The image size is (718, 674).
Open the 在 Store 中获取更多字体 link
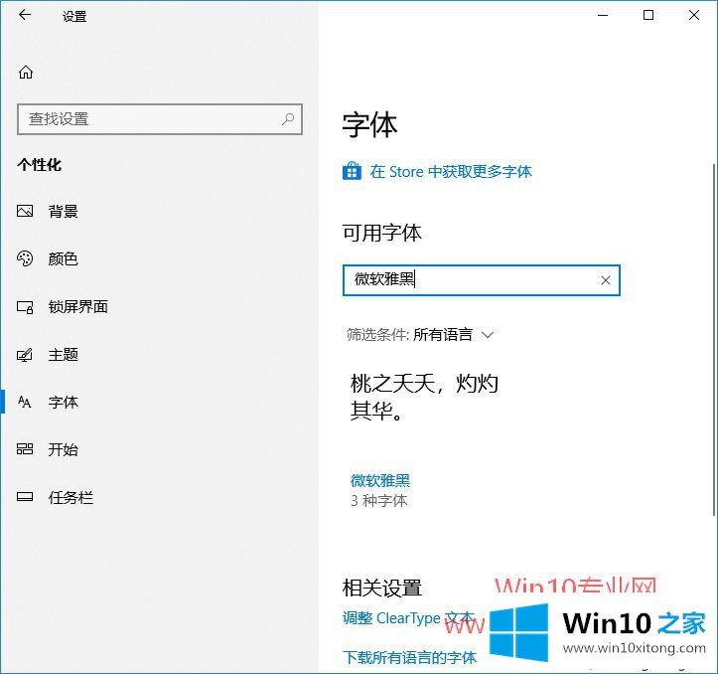(x=451, y=171)
